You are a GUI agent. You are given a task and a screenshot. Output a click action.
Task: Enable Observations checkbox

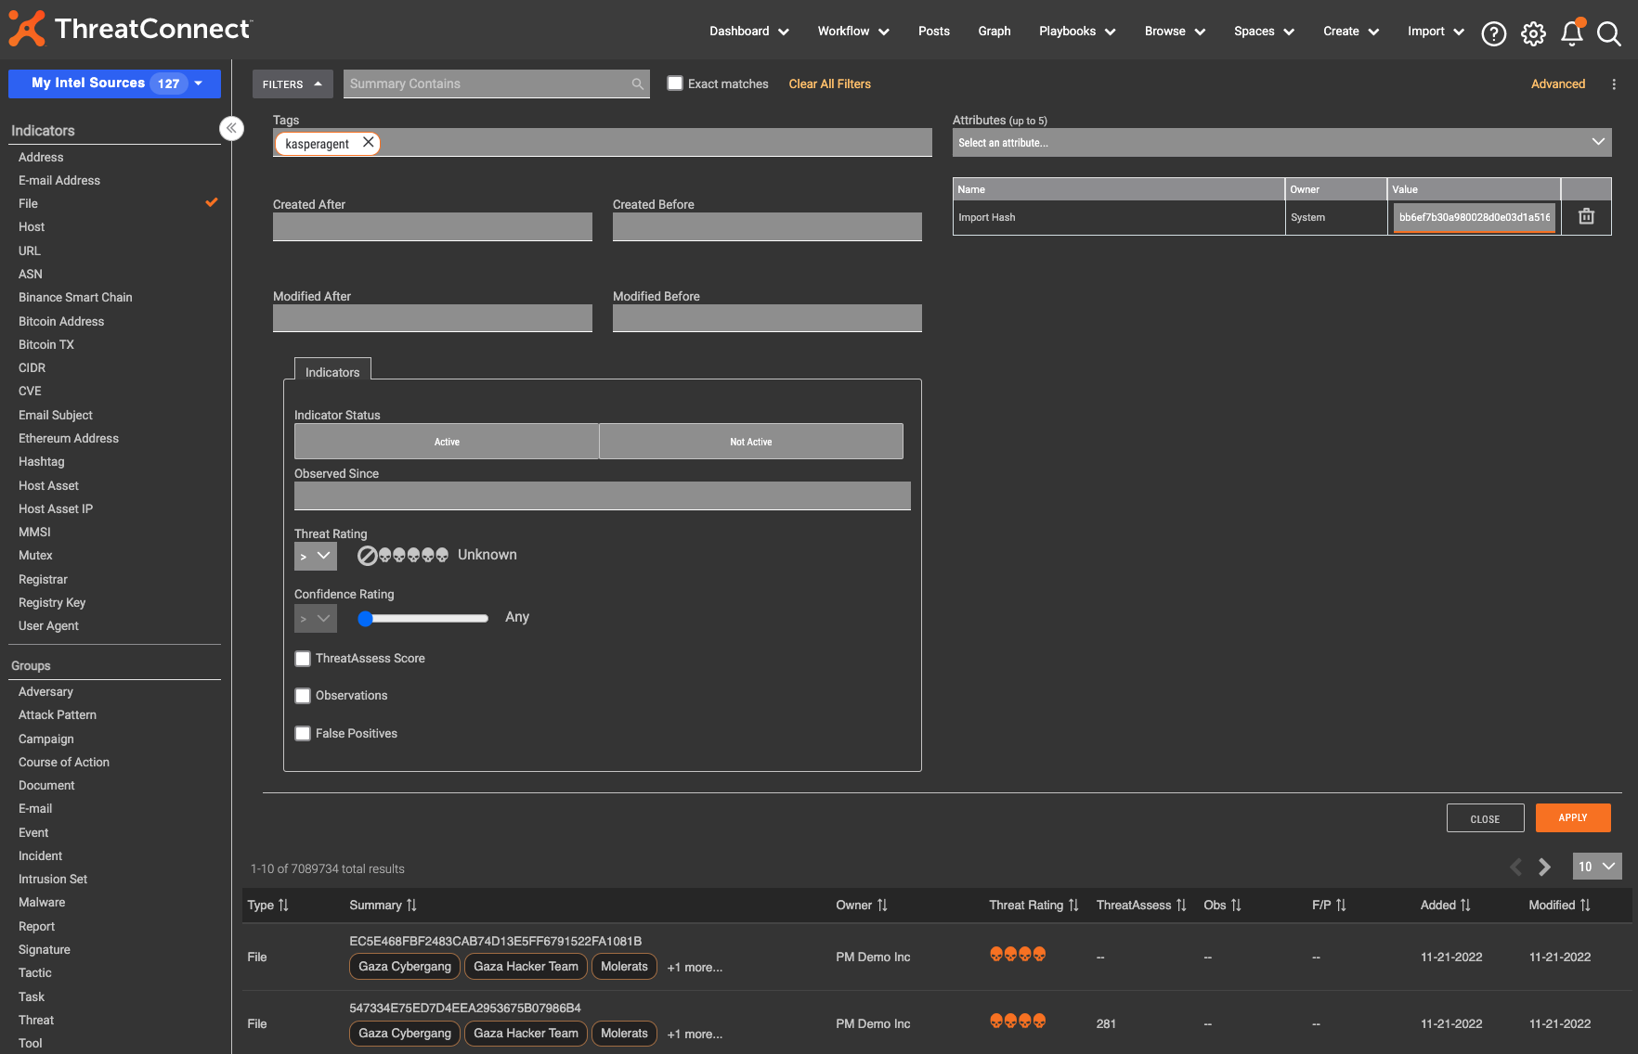303,696
